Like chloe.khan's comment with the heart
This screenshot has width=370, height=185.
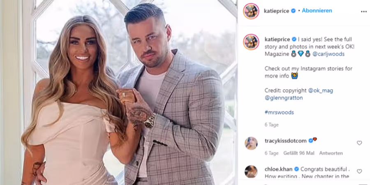point(359,171)
